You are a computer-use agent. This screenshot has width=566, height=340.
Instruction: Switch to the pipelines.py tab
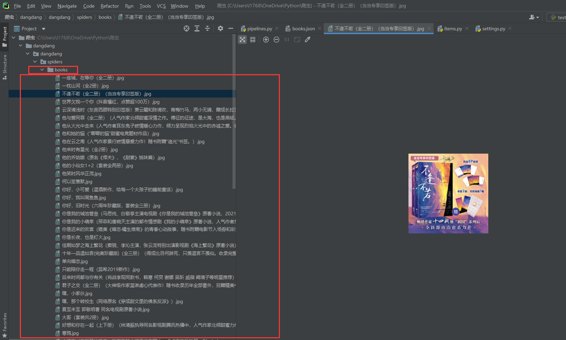point(259,29)
